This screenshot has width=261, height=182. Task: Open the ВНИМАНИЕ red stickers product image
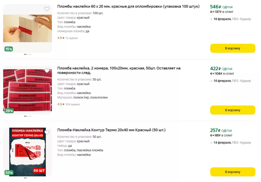[x=28, y=89]
